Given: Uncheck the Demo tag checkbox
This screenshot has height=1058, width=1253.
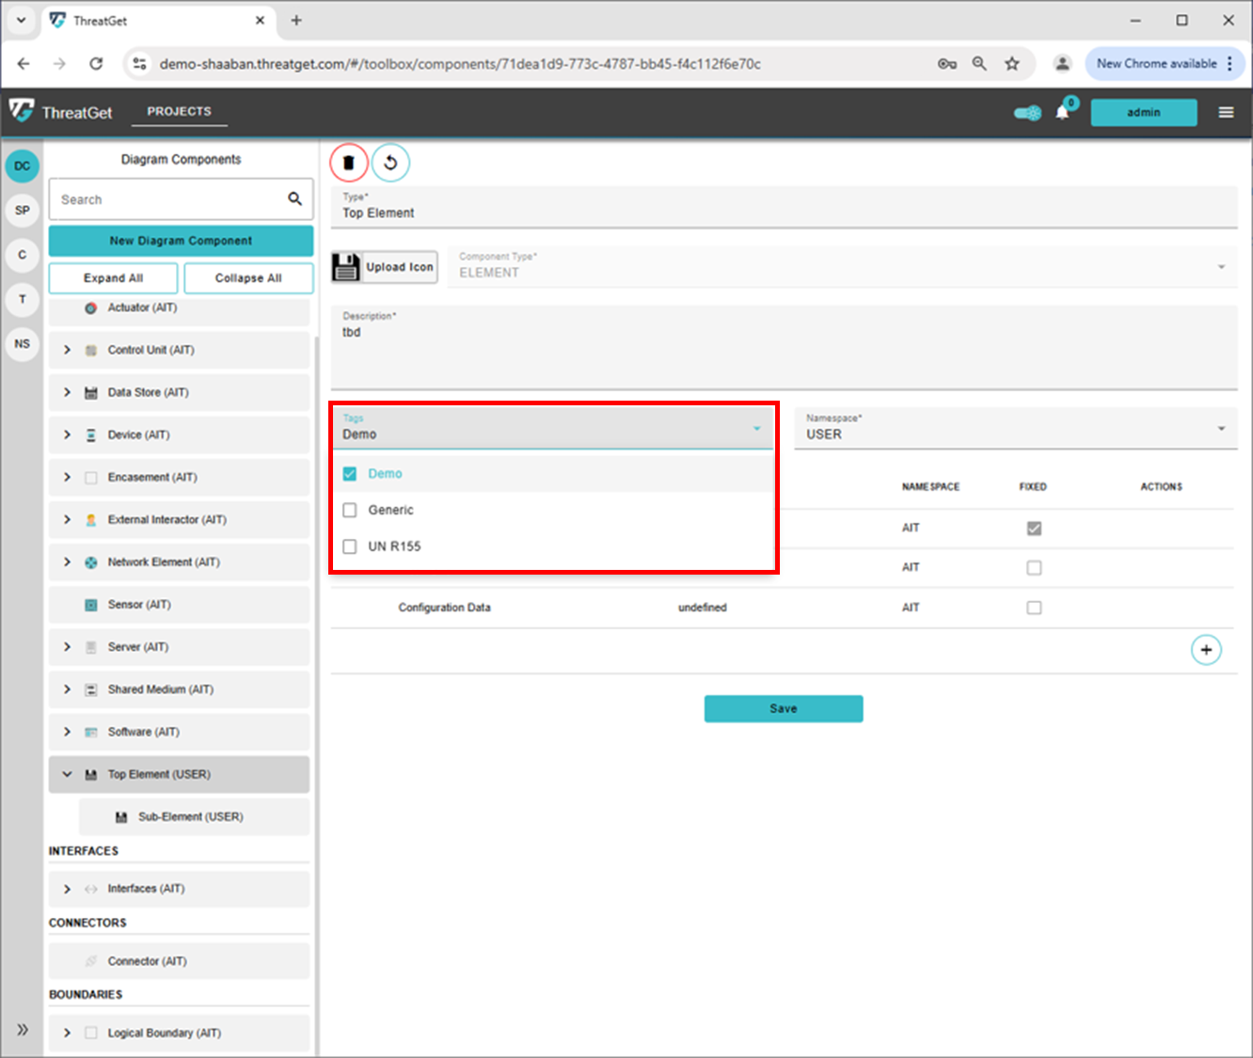Looking at the screenshot, I should (350, 474).
